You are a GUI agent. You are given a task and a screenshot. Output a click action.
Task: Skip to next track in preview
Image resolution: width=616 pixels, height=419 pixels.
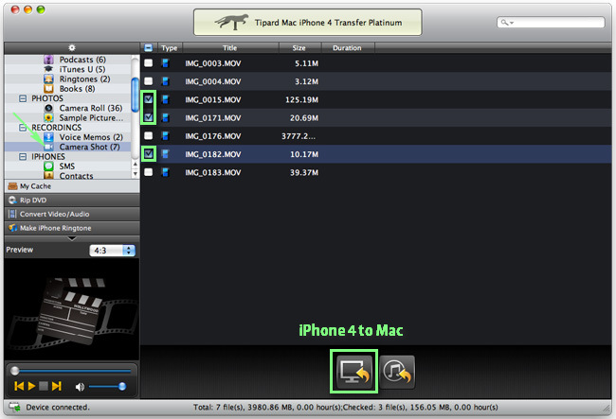tap(57, 386)
